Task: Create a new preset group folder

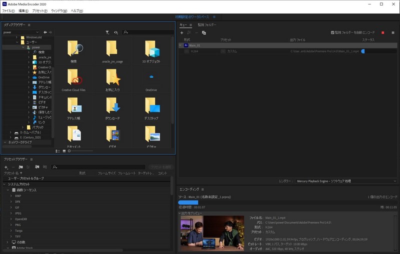Action: (x=20, y=167)
